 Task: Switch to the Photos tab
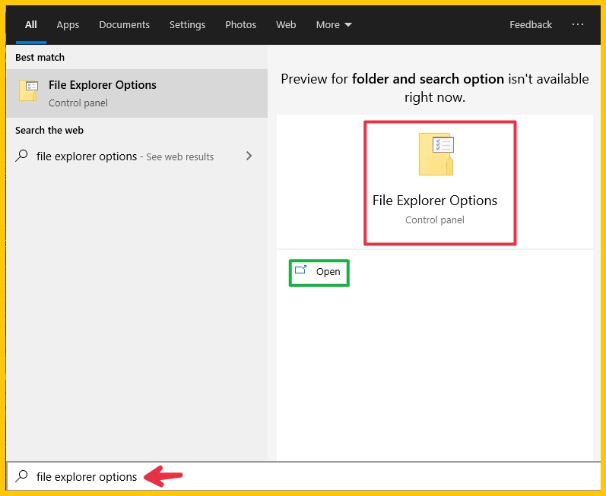point(240,25)
